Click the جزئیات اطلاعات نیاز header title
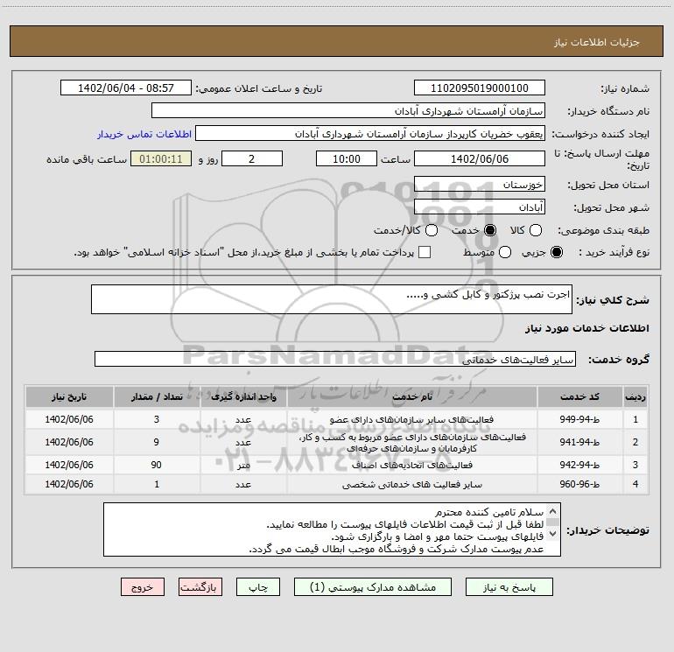674x652 pixels. click(597, 42)
